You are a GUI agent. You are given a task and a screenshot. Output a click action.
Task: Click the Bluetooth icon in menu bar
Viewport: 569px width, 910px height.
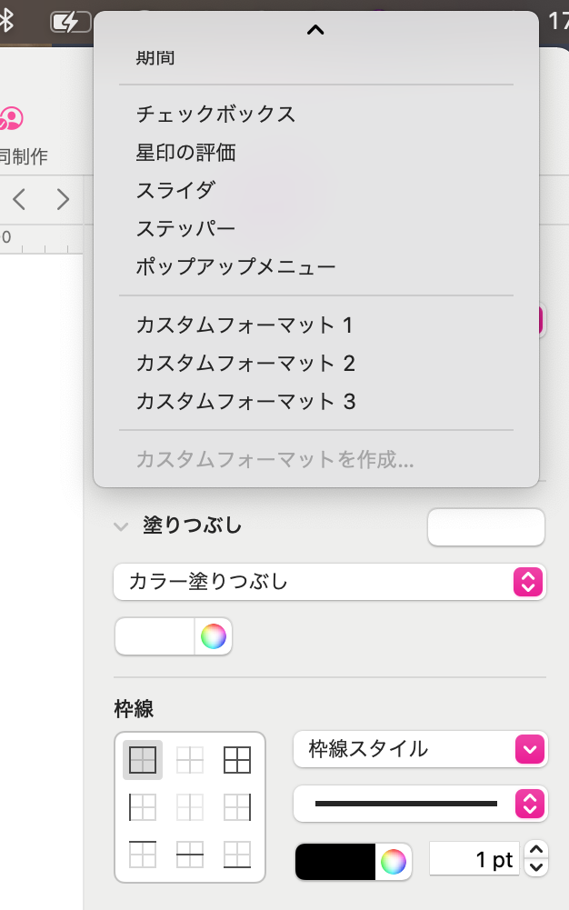click(x=6, y=21)
